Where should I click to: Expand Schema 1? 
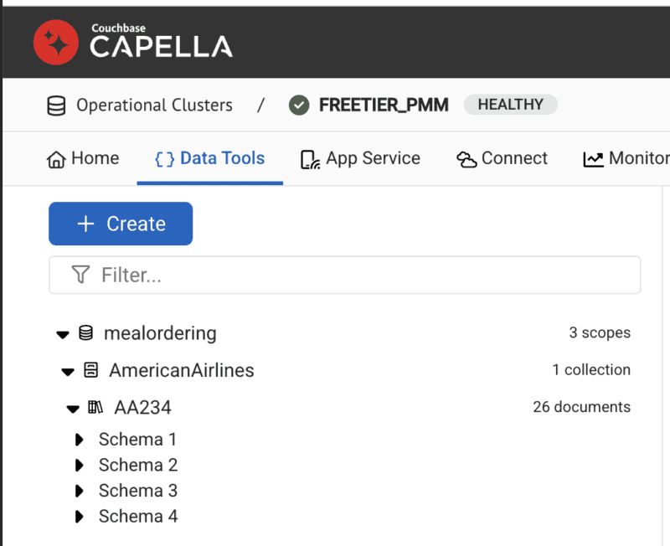point(79,440)
